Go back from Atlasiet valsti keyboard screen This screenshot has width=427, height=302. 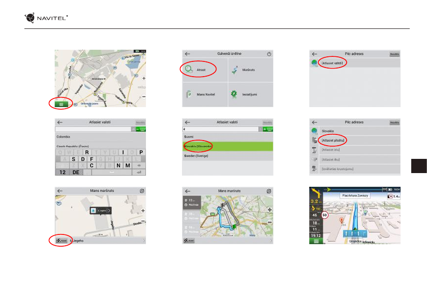(x=60, y=122)
